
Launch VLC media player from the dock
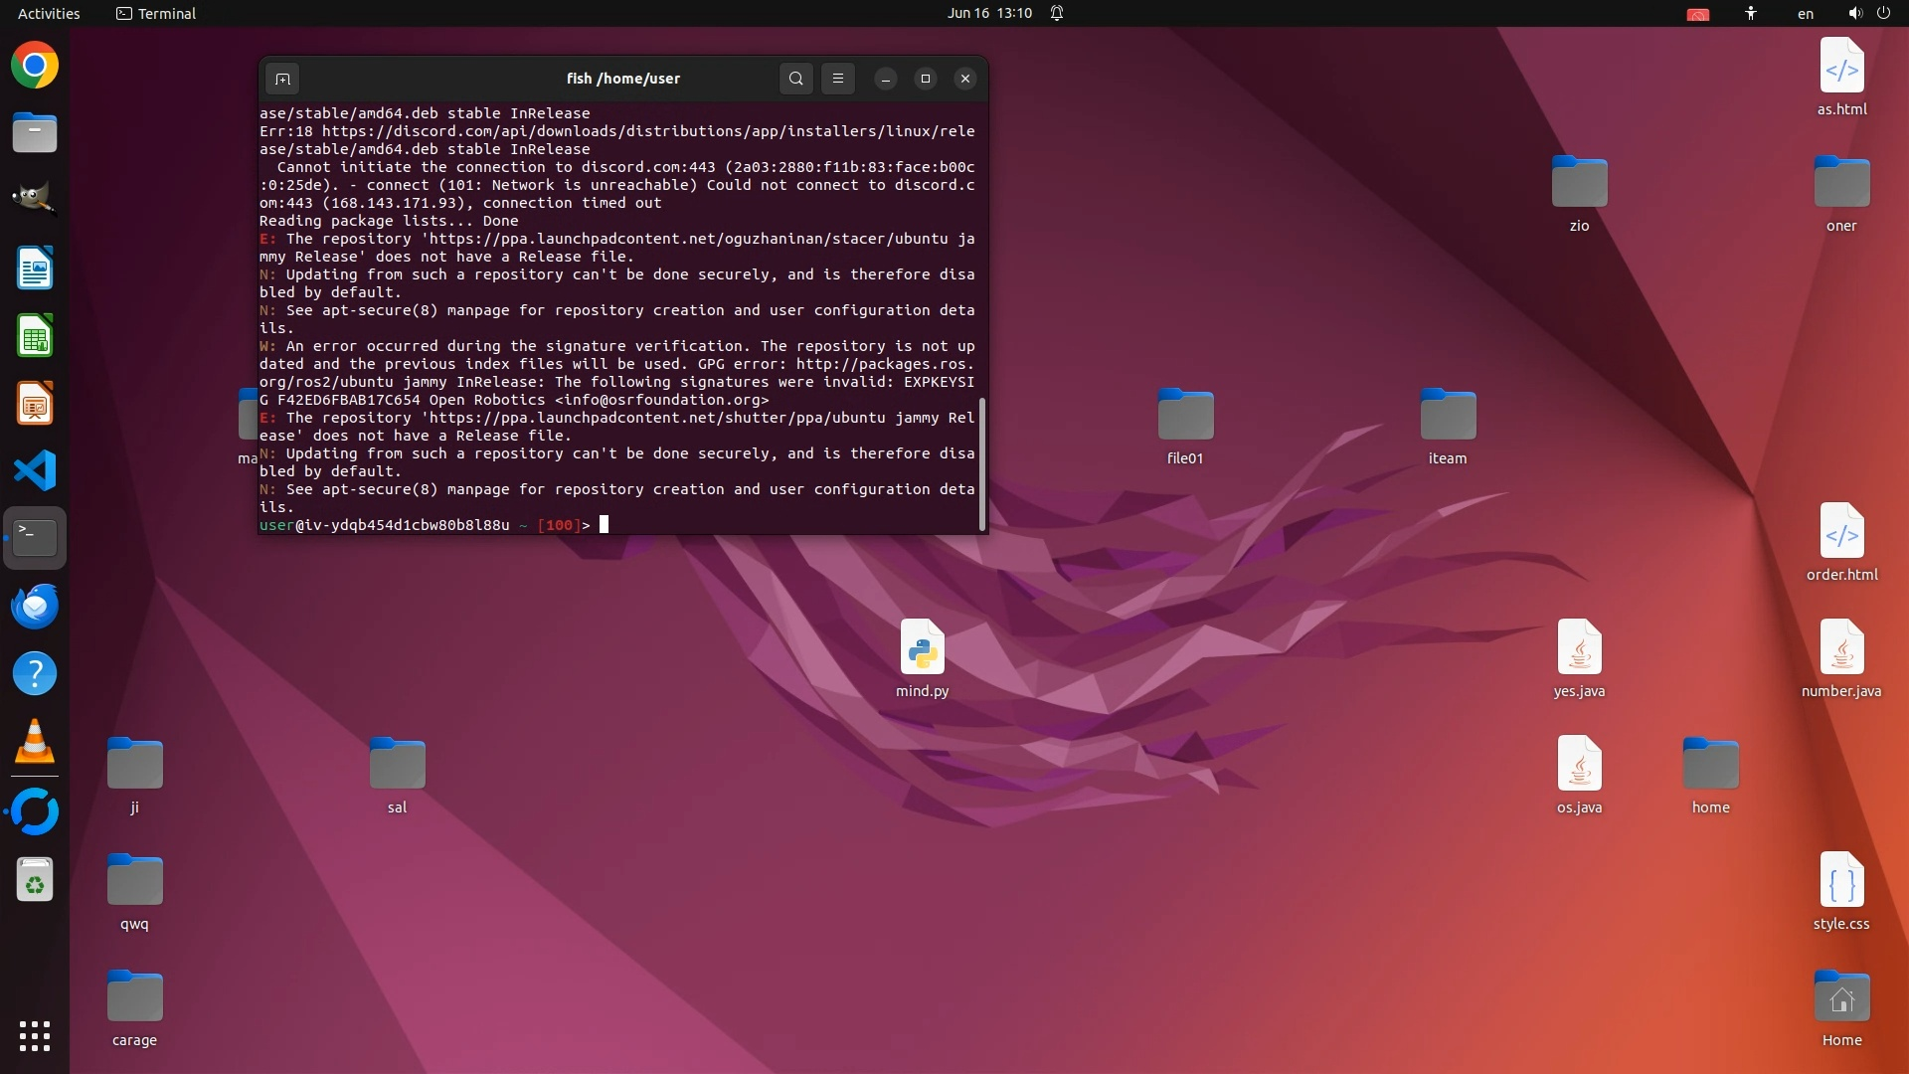[x=35, y=742]
